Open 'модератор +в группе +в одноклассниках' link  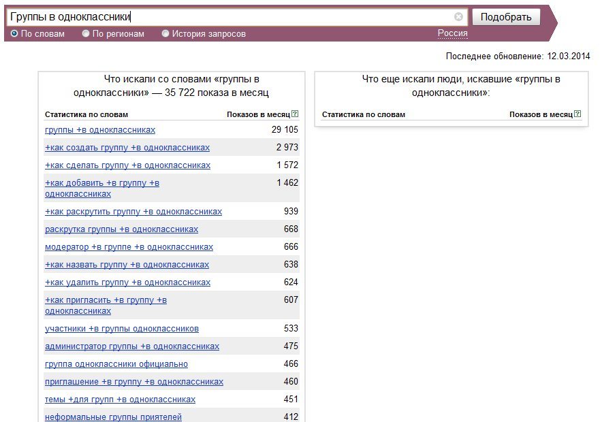point(129,246)
